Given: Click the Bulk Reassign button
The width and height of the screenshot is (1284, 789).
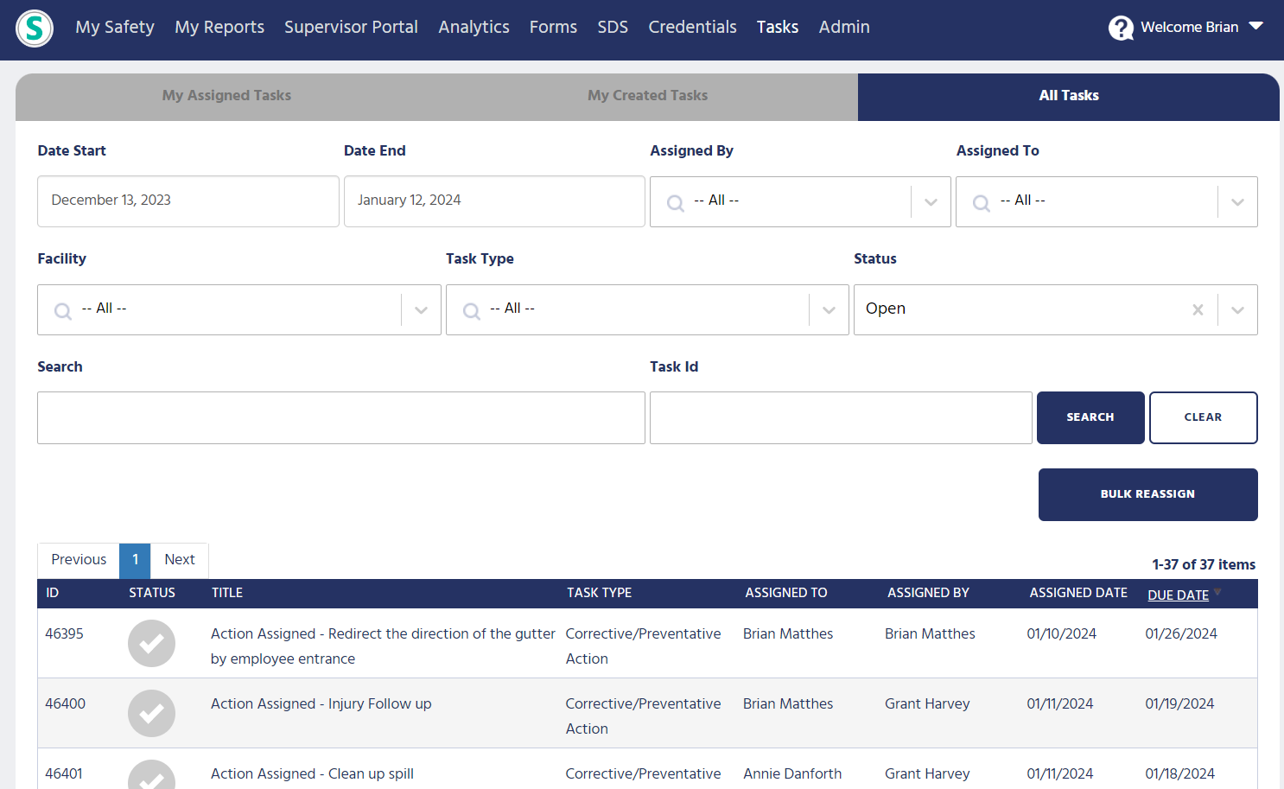Looking at the screenshot, I should [x=1147, y=494].
